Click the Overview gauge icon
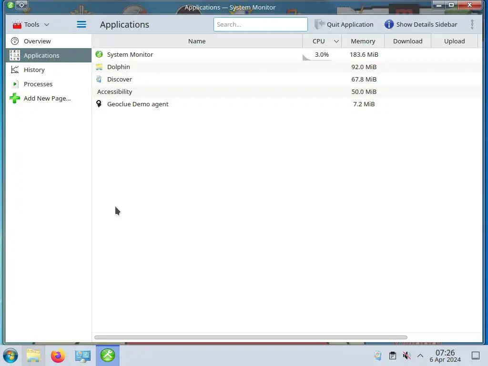Image resolution: width=488 pixels, height=366 pixels. point(15,41)
